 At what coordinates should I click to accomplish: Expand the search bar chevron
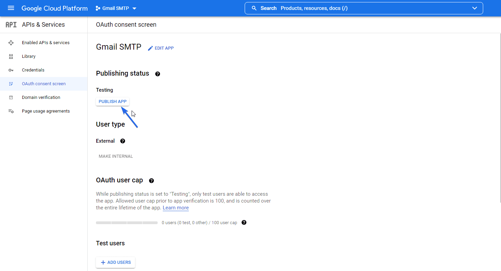(475, 8)
